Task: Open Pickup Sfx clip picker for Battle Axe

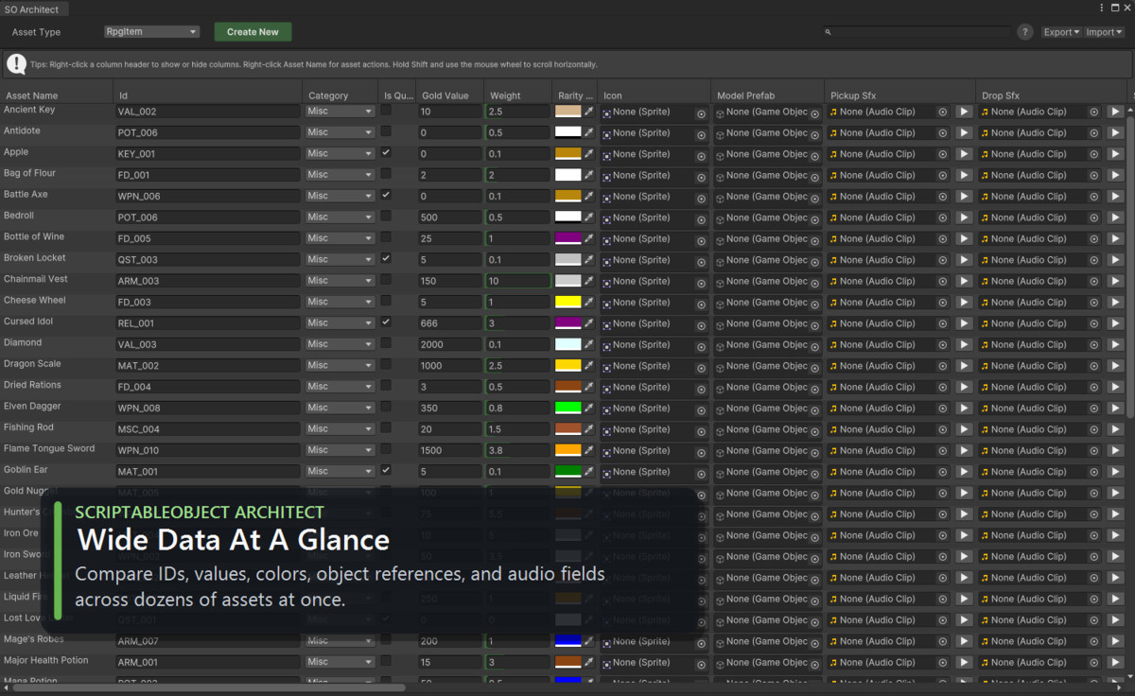Action: 943,197
